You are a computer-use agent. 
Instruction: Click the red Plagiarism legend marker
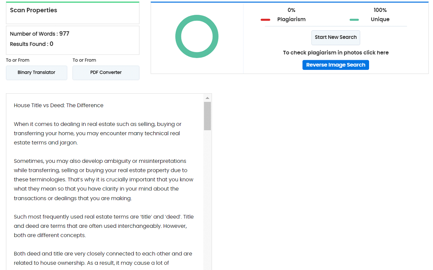[265, 20]
